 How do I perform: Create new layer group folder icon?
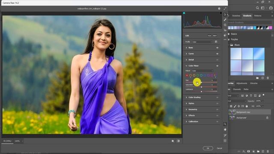258,151
